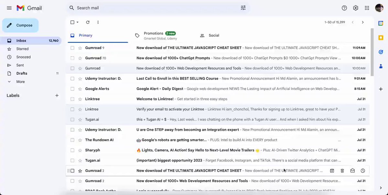Open the Google Alert - Daily Digest email
Viewport: 388px width, 195px height.
[218, 89]
